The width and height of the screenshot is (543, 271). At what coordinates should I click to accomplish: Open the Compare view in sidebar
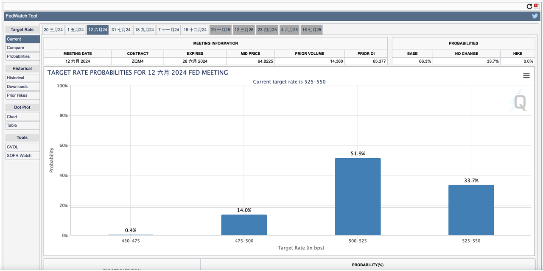click(x=22, y=47)
